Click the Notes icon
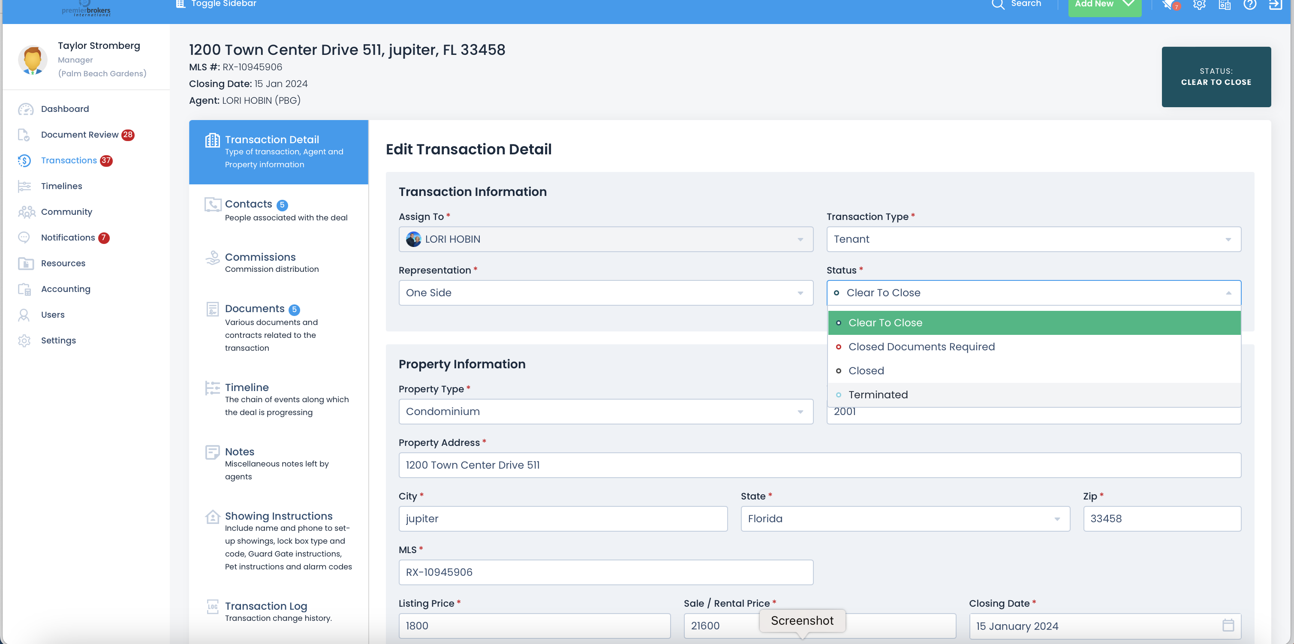The height and width of the screenshot is (644, 1294). 213,452
